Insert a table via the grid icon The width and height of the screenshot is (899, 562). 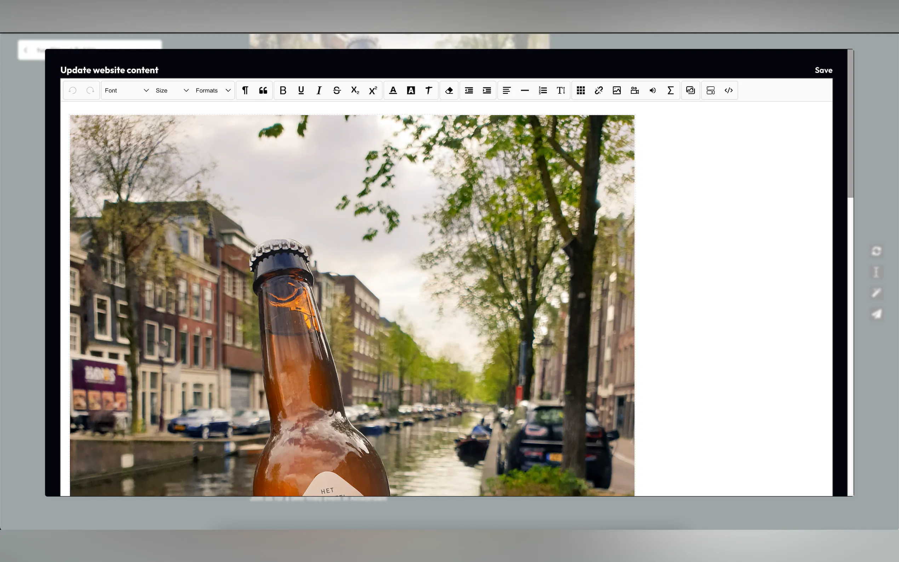pos(580,90)
